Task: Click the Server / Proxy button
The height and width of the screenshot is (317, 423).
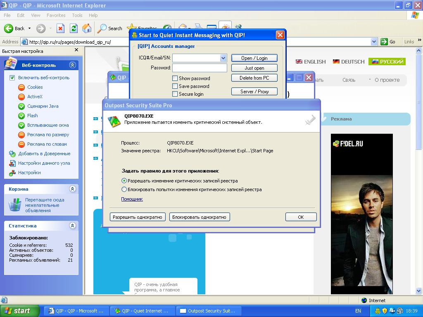Action: point(254,91)
